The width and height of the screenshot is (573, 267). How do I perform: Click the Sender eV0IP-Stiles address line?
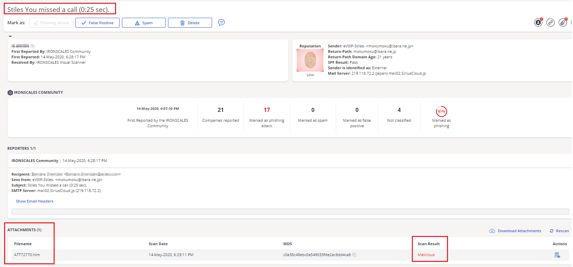(371, 46)
